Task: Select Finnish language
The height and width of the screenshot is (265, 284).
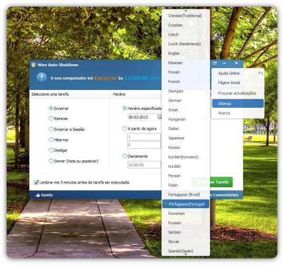Action: coord(186,72)
